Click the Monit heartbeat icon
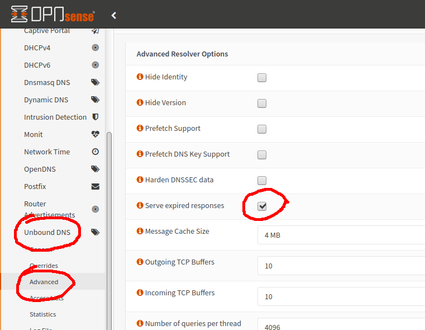 click(95, 134)
